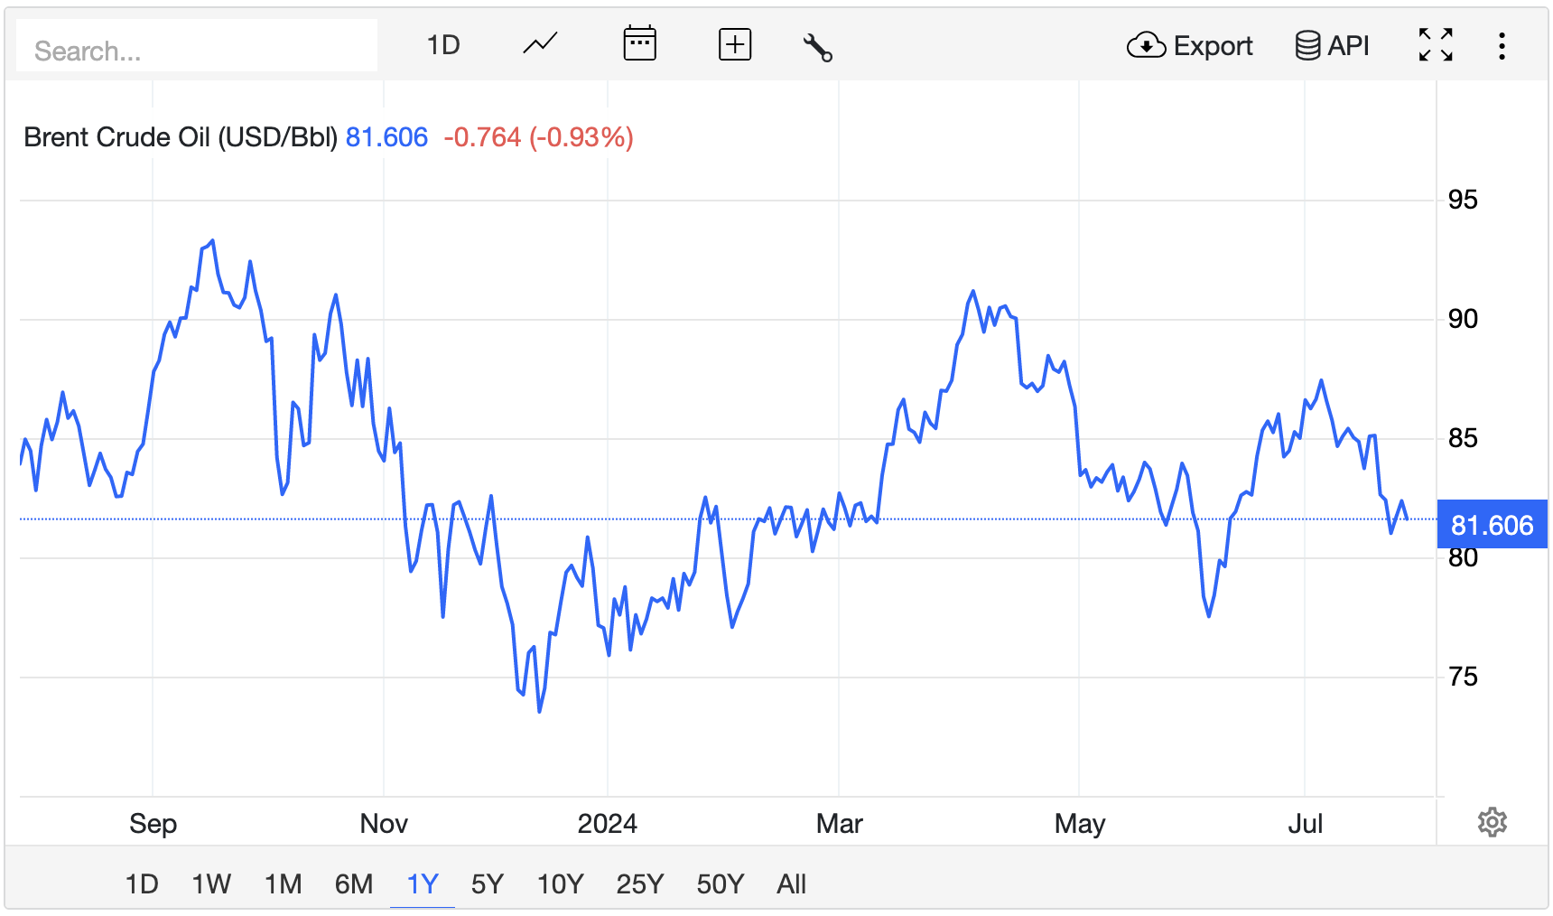Click the Brent Crude Oil (USD/Bbl) title
The image size is (1553, 916).
[181, 137]
